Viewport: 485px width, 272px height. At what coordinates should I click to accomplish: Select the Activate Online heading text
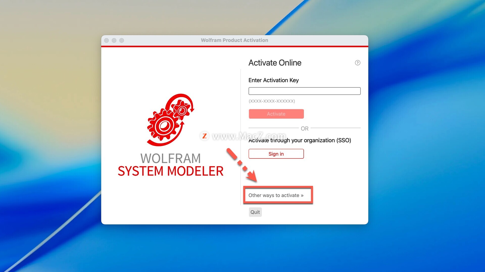275,63
